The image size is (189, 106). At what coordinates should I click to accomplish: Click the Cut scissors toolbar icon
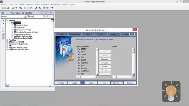25,8
